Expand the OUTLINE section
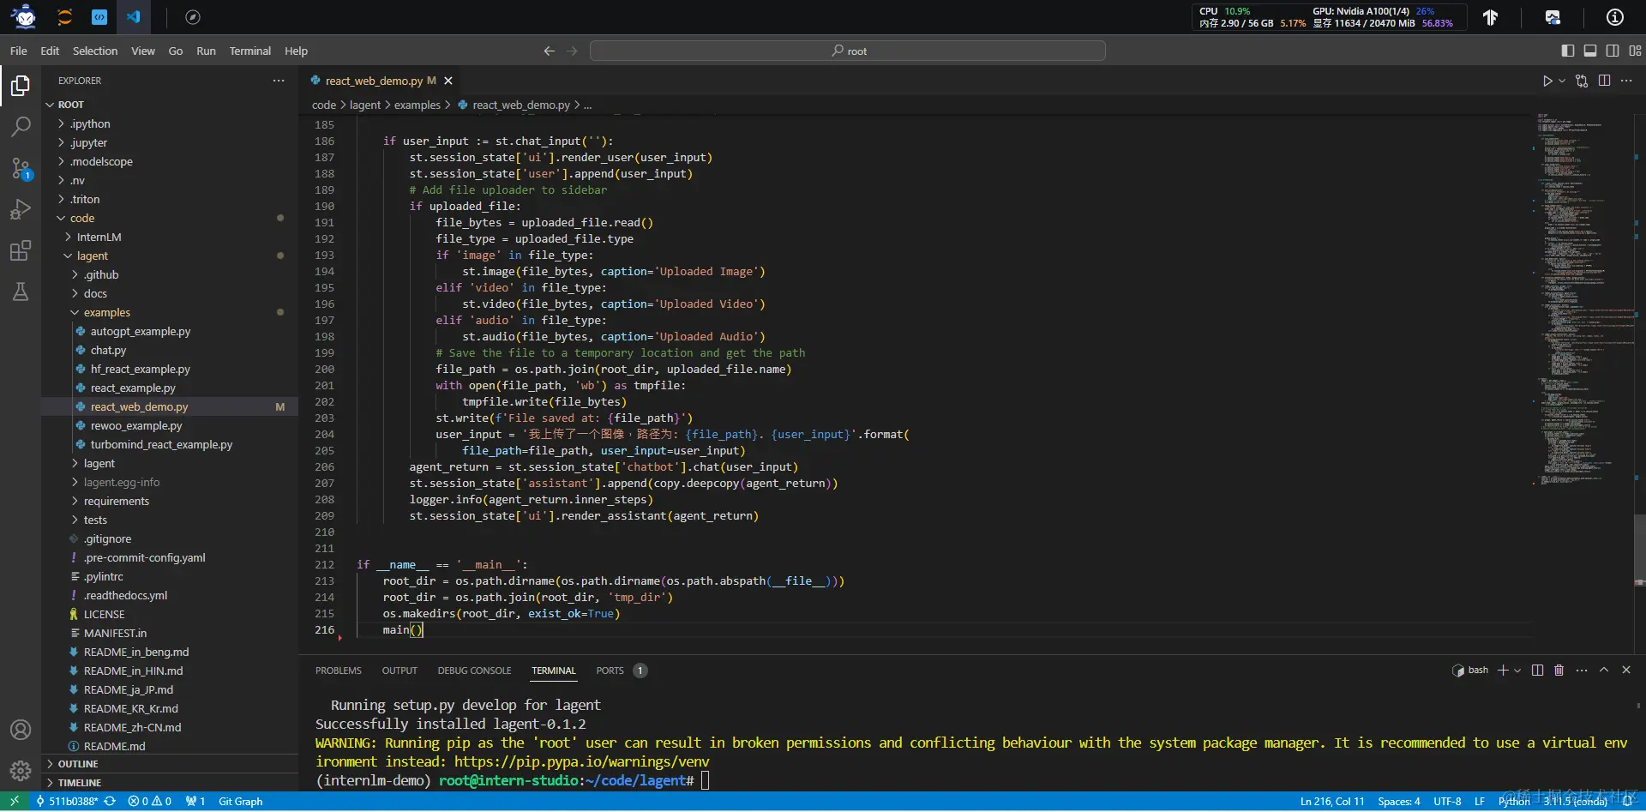1646x812 pixels. coord(78,764)
